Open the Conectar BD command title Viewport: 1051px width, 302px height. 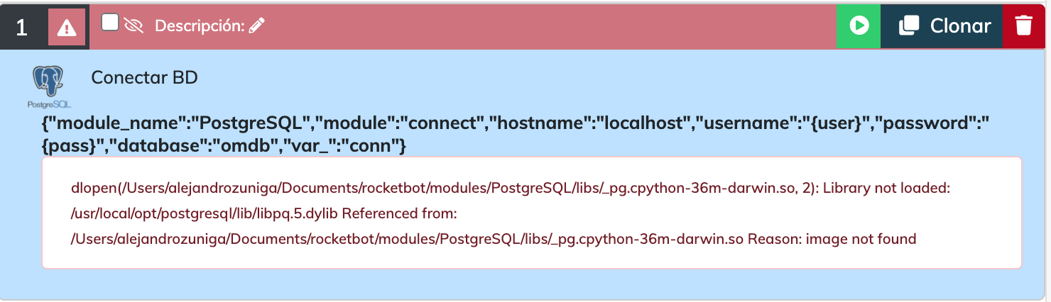click(144, 77)
